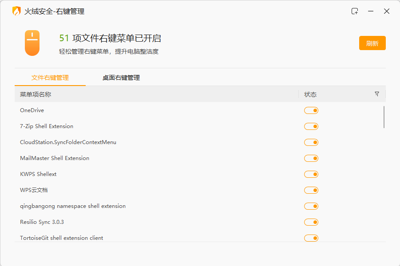The height and width of the screenshot is (266, 400).
Task: Click the vertical scrollbar thumb
Action: (384, 117)
